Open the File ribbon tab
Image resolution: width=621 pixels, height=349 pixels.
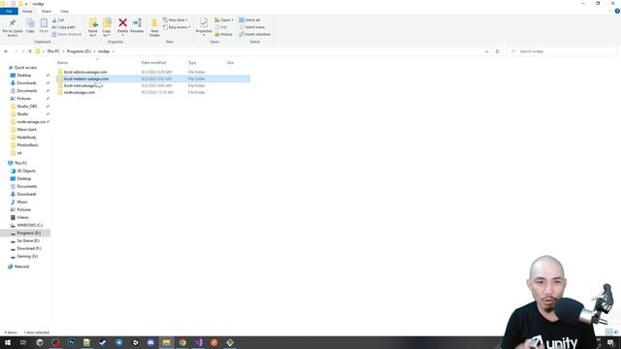(x=9, y=11)
